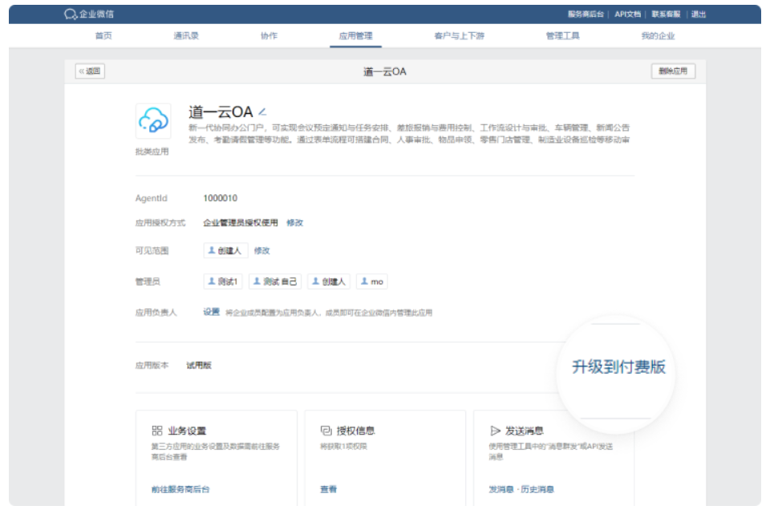Click 创建人 tag in 可见范围 row

click(x=225, y=251)
